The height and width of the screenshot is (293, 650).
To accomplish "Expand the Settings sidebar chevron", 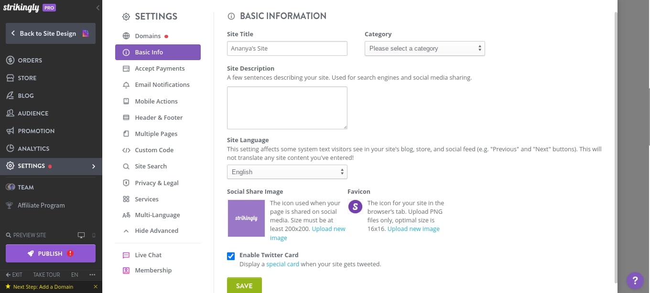I will point(94,166).
